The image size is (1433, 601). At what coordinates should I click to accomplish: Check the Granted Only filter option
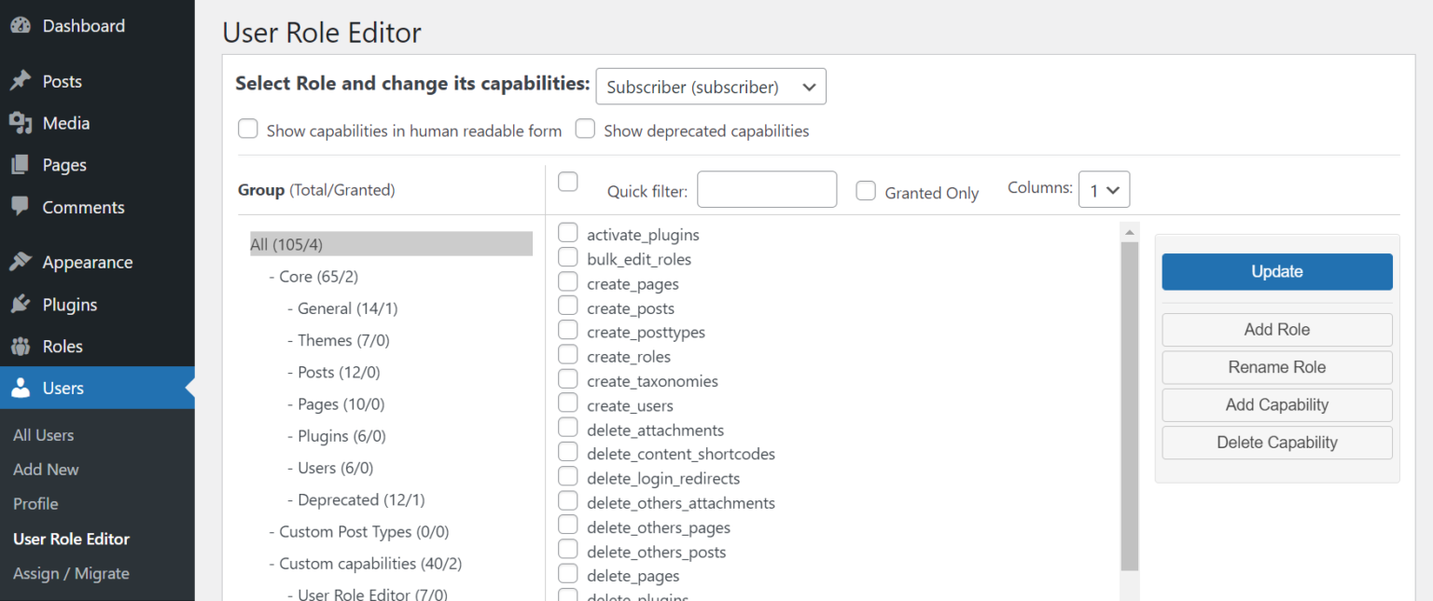[866, 190]
